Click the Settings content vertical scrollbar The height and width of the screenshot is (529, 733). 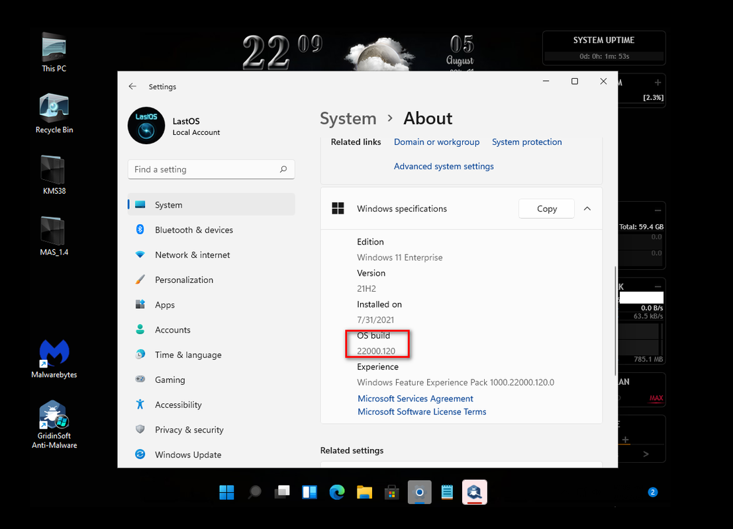pos(615,321)
